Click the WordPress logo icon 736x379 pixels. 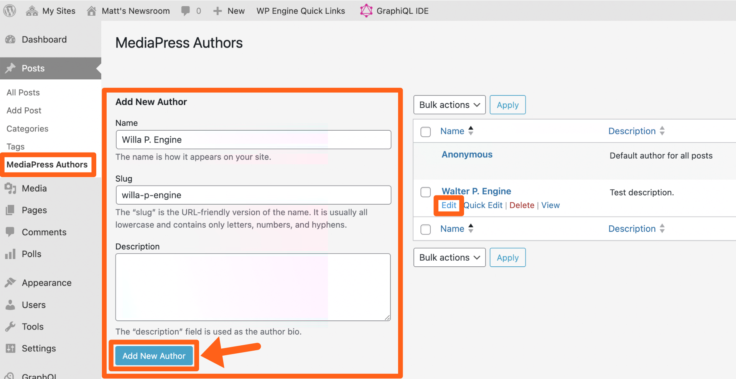(10, 11)
